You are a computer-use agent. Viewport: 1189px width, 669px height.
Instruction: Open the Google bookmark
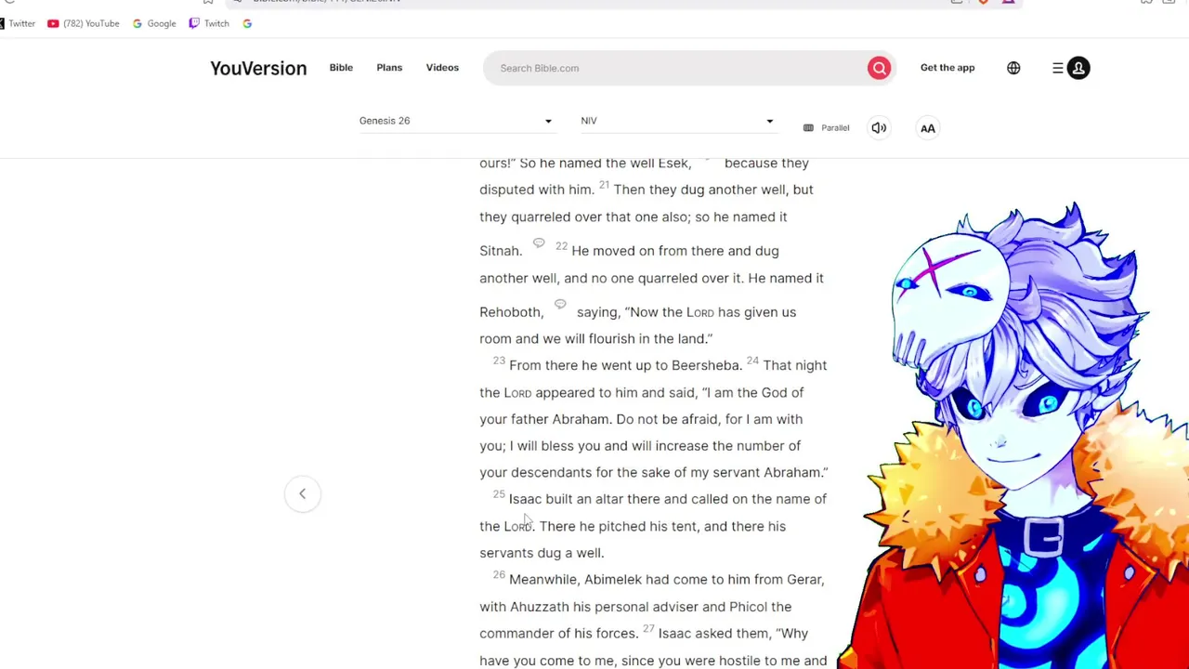coord(154,23)
